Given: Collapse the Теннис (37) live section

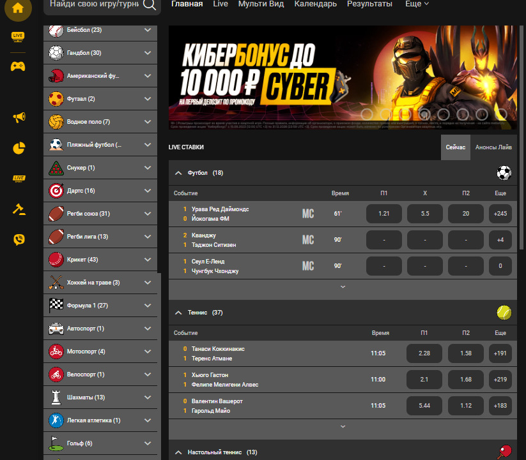Looking at the screenshot, I should pos(178,313).
